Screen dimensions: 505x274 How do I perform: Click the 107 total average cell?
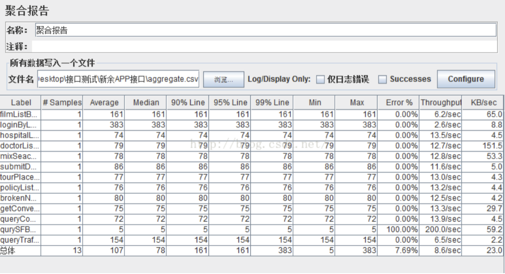tap(104, 251)
